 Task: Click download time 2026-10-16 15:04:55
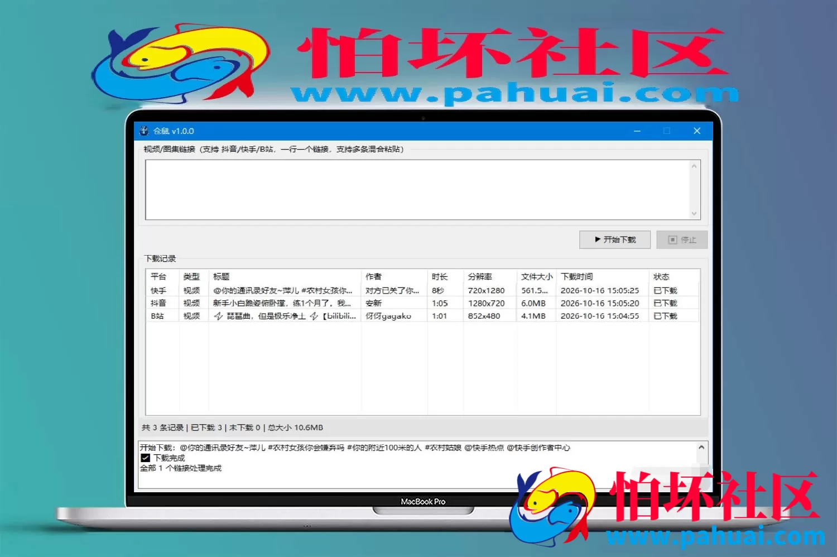(x=600, y=316)
